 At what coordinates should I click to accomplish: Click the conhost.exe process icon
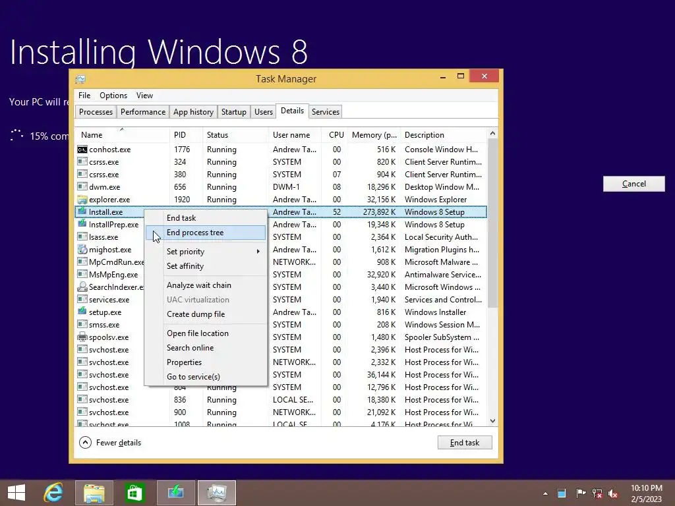tap(82, 150)
